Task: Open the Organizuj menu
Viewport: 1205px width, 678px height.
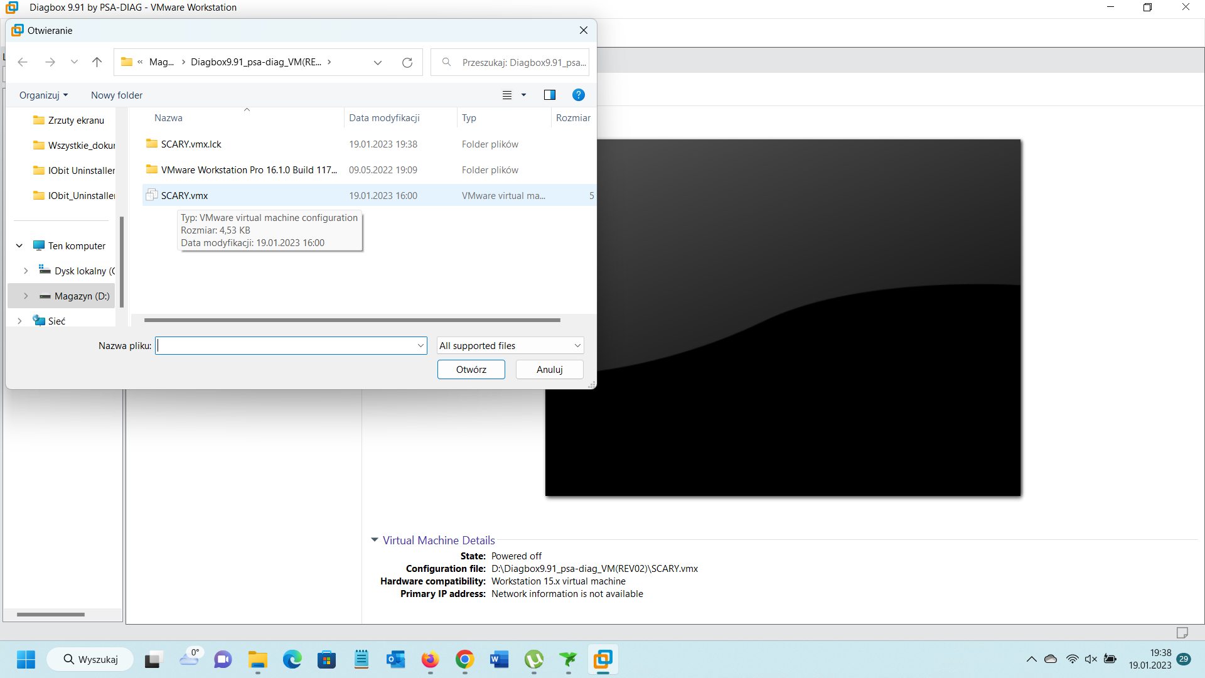Action: (x=43, y=95)
